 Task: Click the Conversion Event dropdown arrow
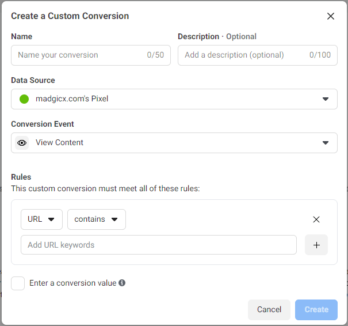326,143
